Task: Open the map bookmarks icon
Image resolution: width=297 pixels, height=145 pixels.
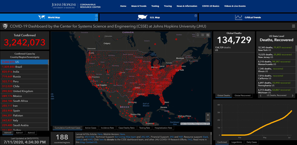Action: click(198, 35)
